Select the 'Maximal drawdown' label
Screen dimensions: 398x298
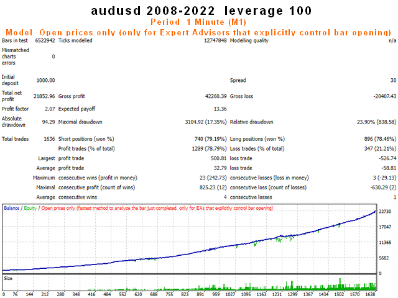click(x=80, y=122)
